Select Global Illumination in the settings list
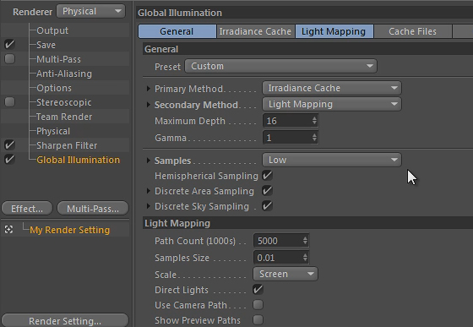The image size is (473, 327). (x=78, y=160)
